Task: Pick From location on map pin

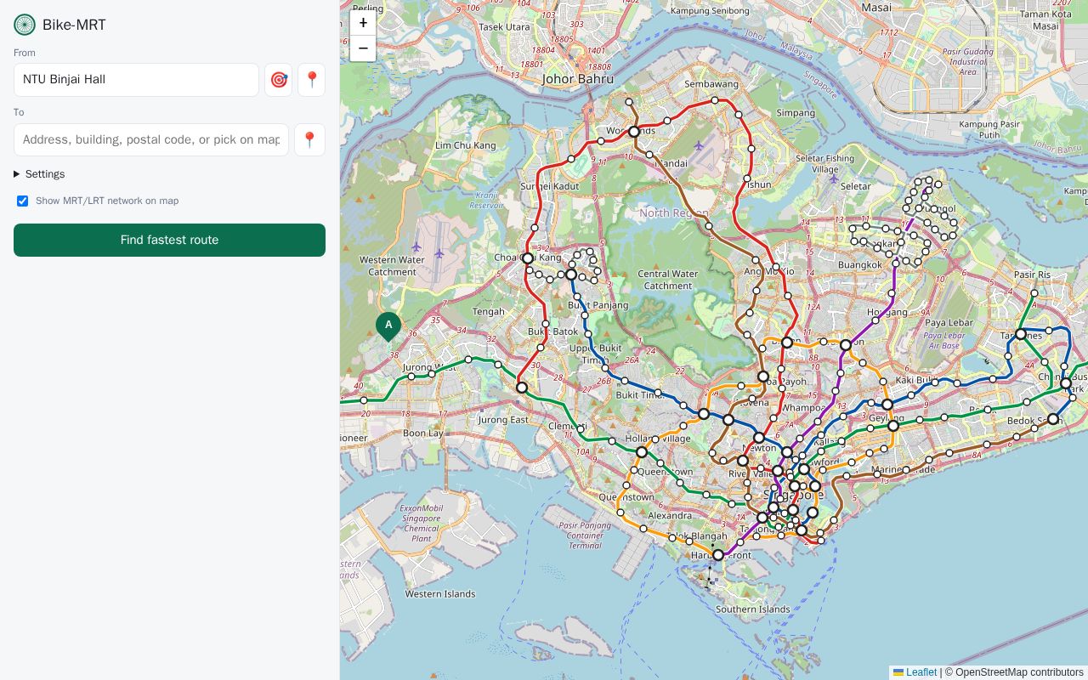Action: [312, 80]
